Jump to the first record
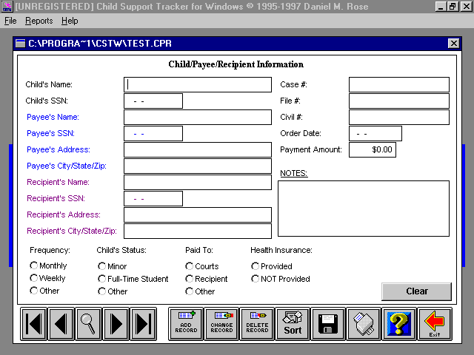The image size is (474, 355). 34,324
